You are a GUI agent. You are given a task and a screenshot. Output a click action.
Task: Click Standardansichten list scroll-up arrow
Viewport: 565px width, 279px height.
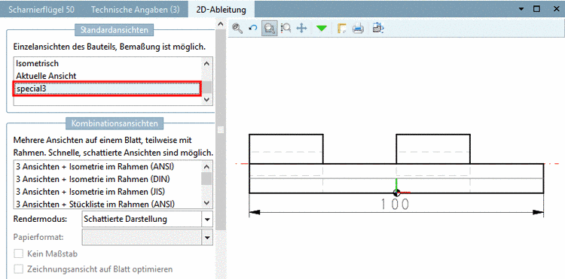coord(207,64)
